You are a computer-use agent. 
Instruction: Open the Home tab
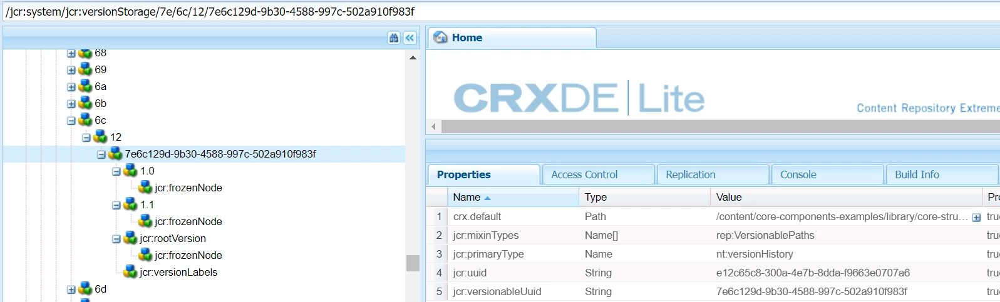[x=512, y=38]
